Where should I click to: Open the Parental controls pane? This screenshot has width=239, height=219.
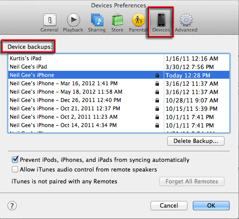click(138, 23)
